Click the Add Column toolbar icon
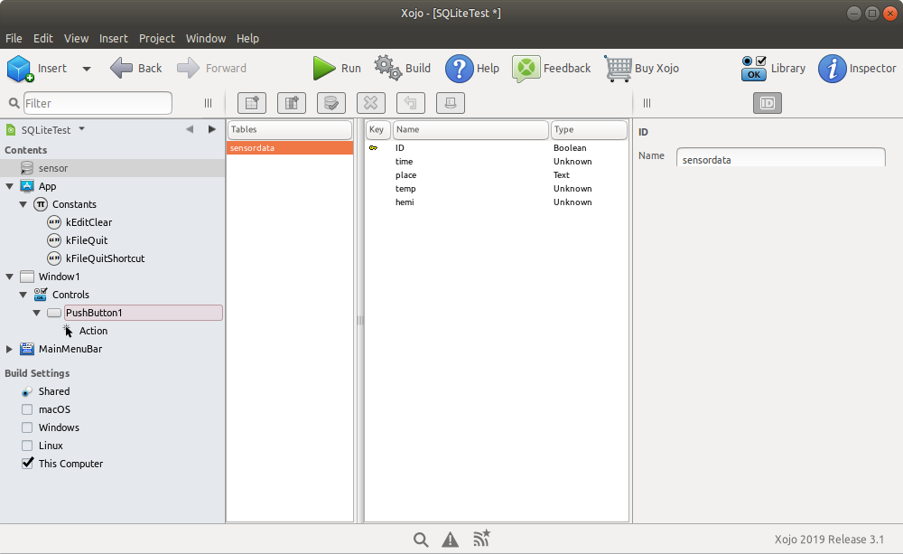903x554 pixels. tap(292, 103)
